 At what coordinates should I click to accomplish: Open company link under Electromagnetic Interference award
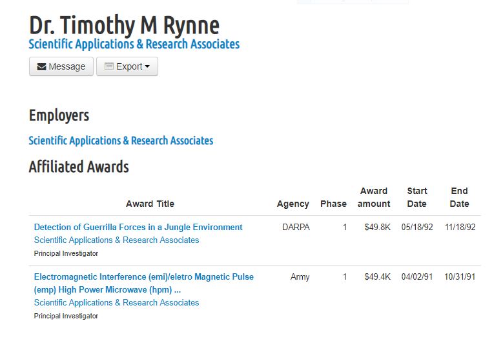tap(116, 302)
